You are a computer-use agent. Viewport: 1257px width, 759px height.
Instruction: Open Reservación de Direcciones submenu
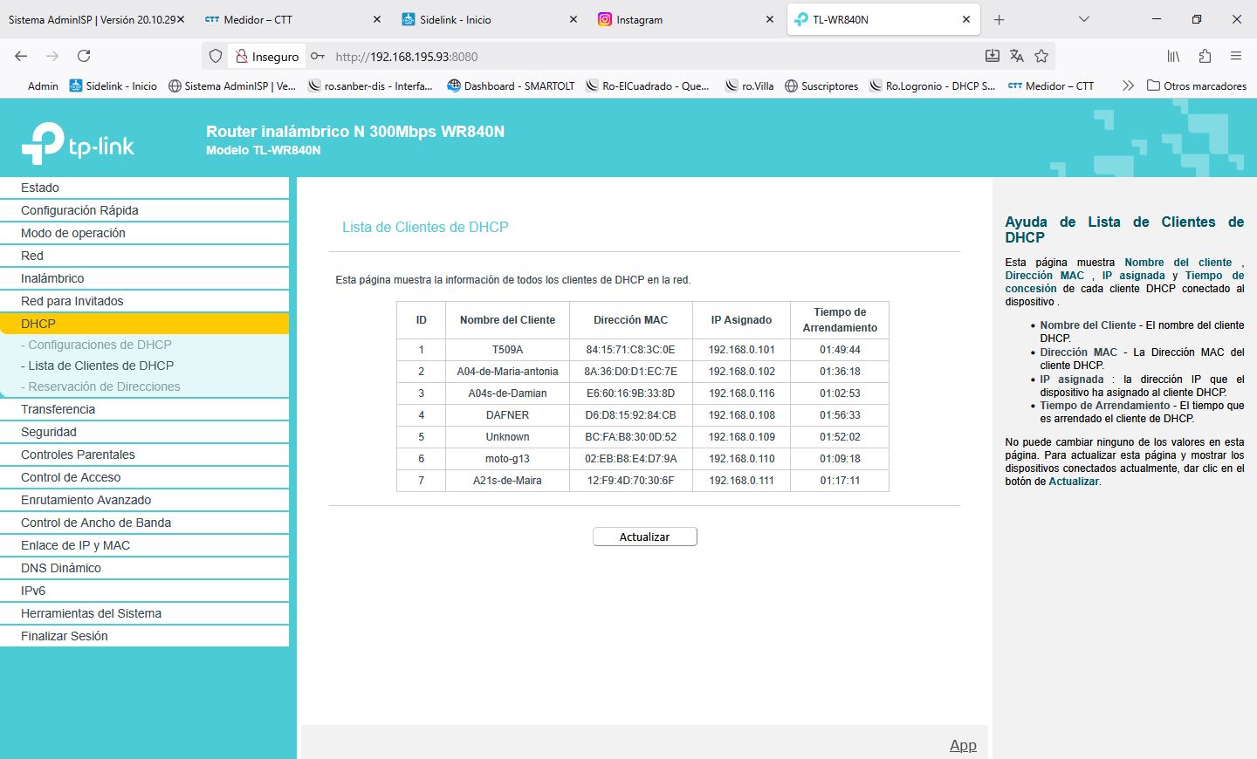104,386
